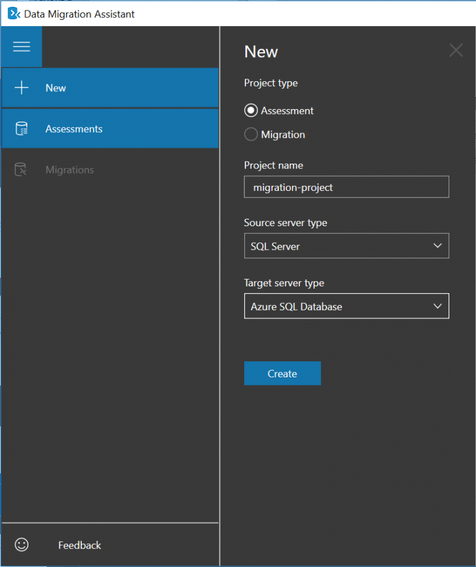Open the hamburger navigation menu

21,46
